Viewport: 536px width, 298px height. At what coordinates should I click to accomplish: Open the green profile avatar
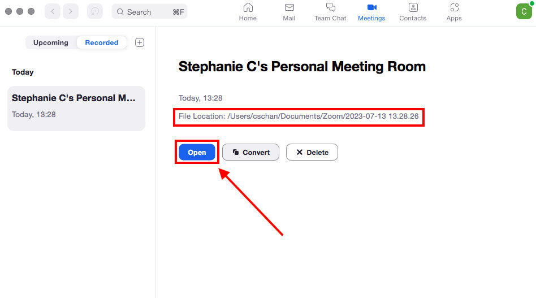click(524, 11)
